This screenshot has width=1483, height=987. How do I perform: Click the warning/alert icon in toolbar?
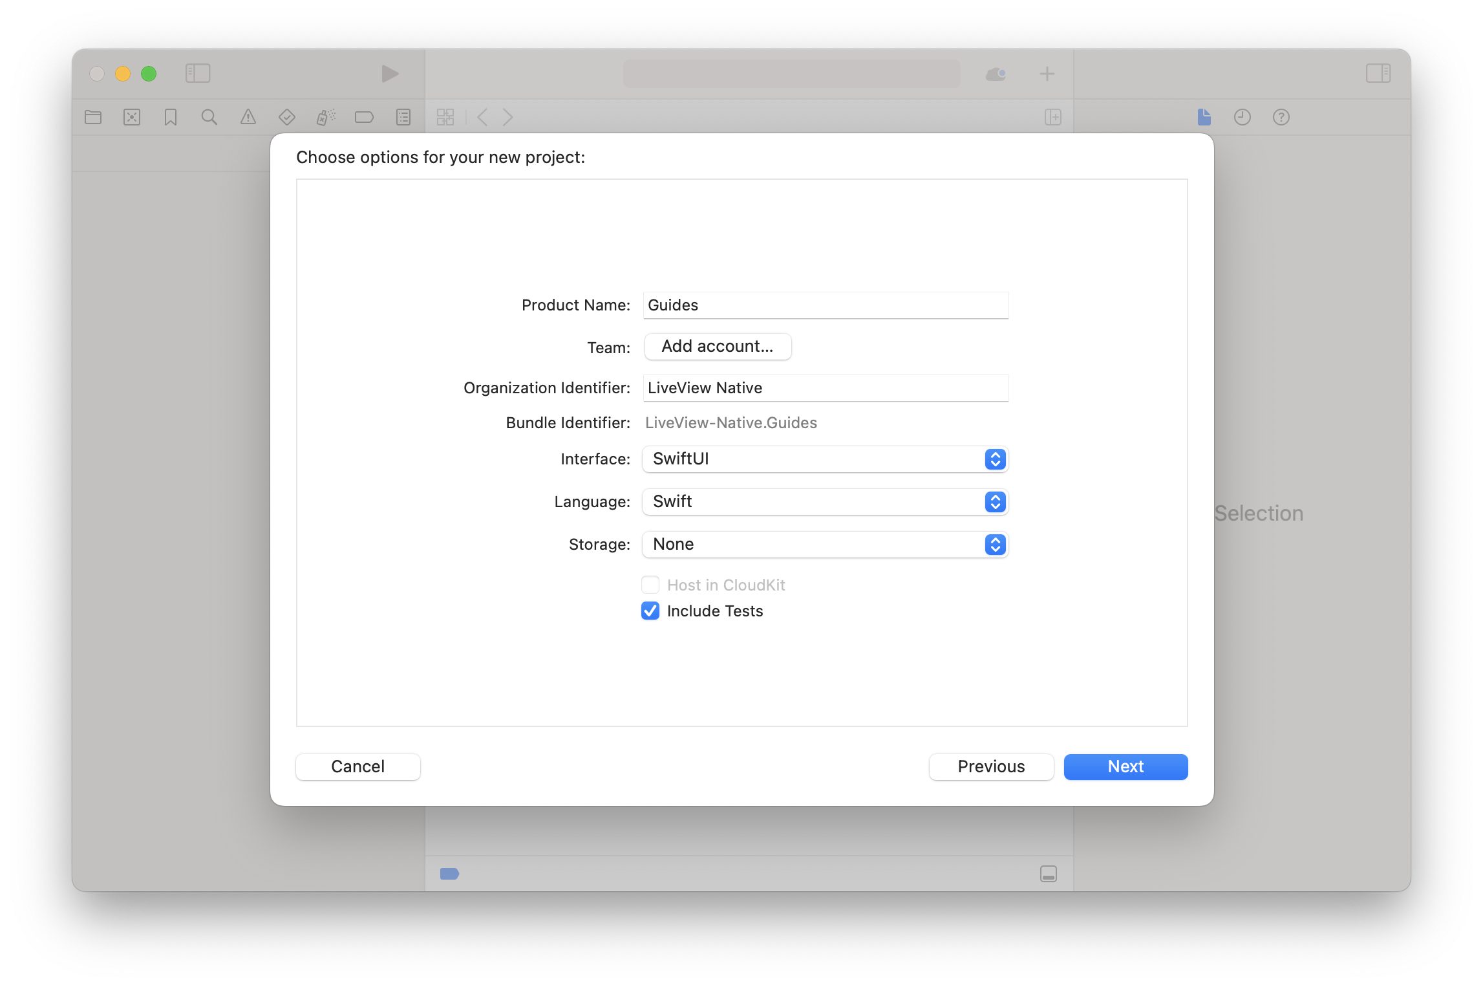pyautogui.click(x=246, y=117)
